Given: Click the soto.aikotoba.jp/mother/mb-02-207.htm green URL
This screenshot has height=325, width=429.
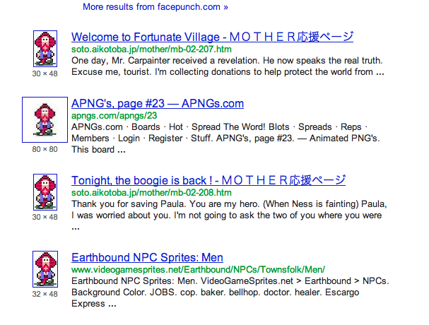Looking at the screenshot, I should tap(151, 49).
